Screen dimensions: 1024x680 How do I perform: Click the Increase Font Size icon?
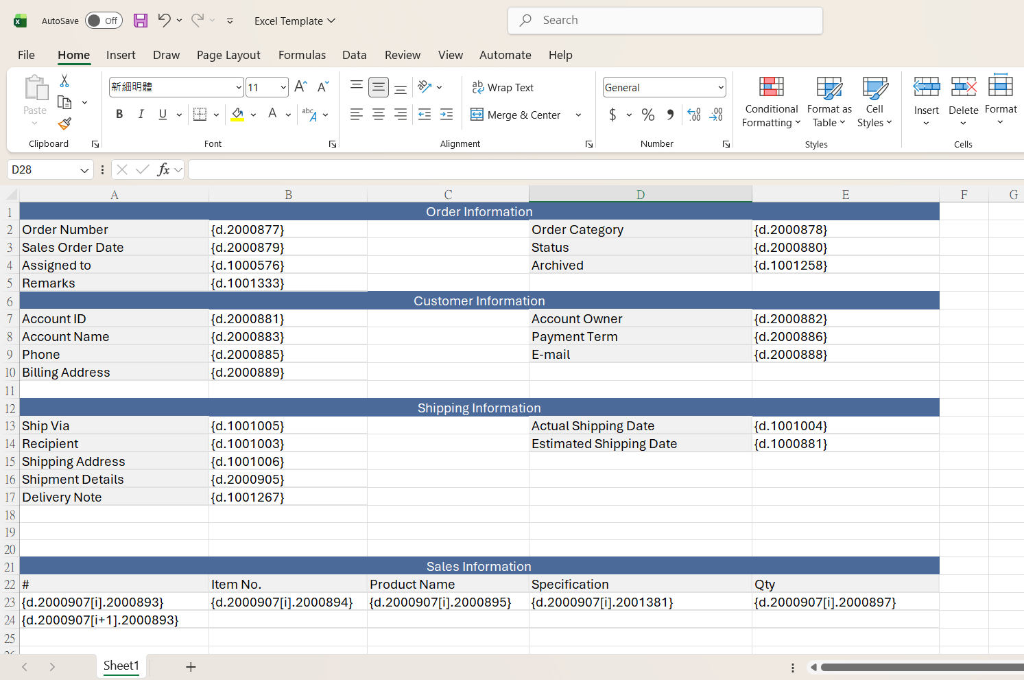pyautogui.click(x=300, y=87)
